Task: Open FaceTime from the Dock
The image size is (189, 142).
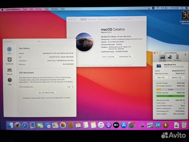Action: pyautogui.click(x=40, y=125)
